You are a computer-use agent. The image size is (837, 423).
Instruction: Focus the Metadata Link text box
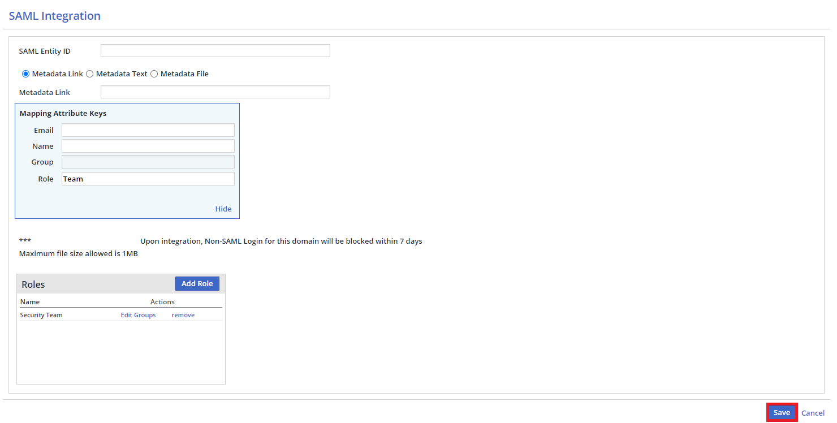[215, 92]
